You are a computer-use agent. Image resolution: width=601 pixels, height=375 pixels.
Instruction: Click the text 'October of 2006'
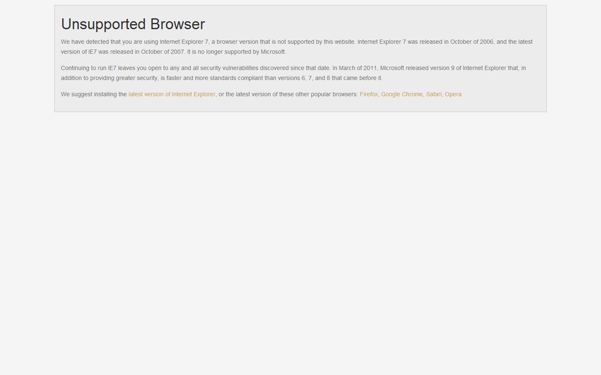472,42
